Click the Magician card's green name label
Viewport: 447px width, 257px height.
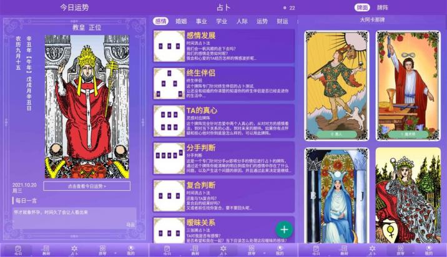coord(408,133)
